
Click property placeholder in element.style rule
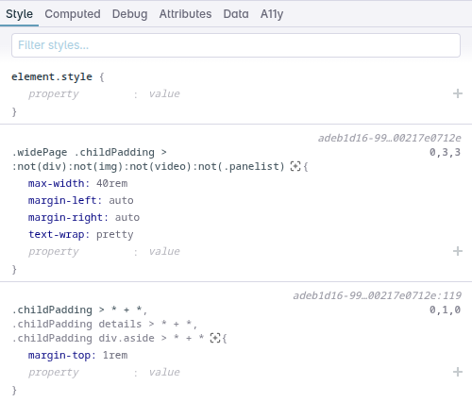[54, 93]
